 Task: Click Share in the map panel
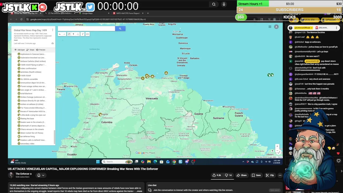[x=30, y=50]
